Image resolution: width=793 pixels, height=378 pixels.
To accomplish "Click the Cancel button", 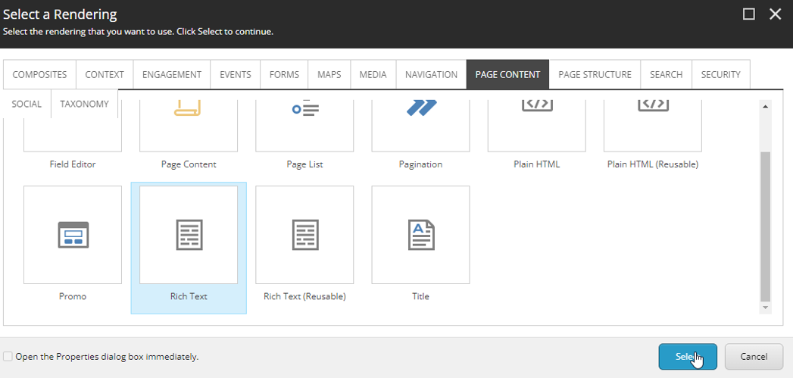I will click(x=754, y=357).
